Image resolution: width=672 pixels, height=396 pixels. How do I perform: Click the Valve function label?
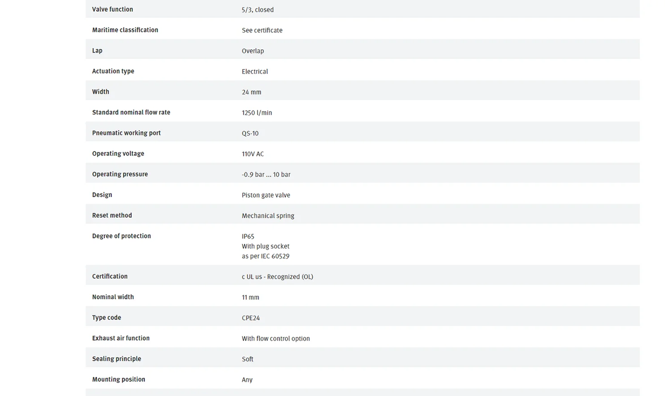click(112, 9)
